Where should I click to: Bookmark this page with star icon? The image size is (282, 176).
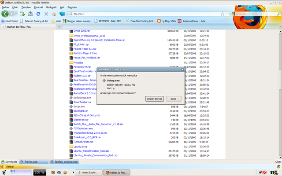click(x=223, y=14)
